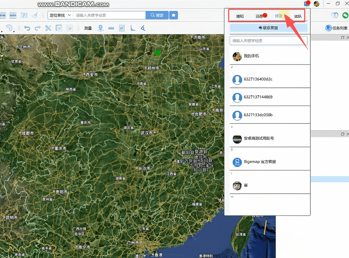Viewport: 349px width, 258px height.
Task: Select the 好友 tab
Action: tap(279, 16)
